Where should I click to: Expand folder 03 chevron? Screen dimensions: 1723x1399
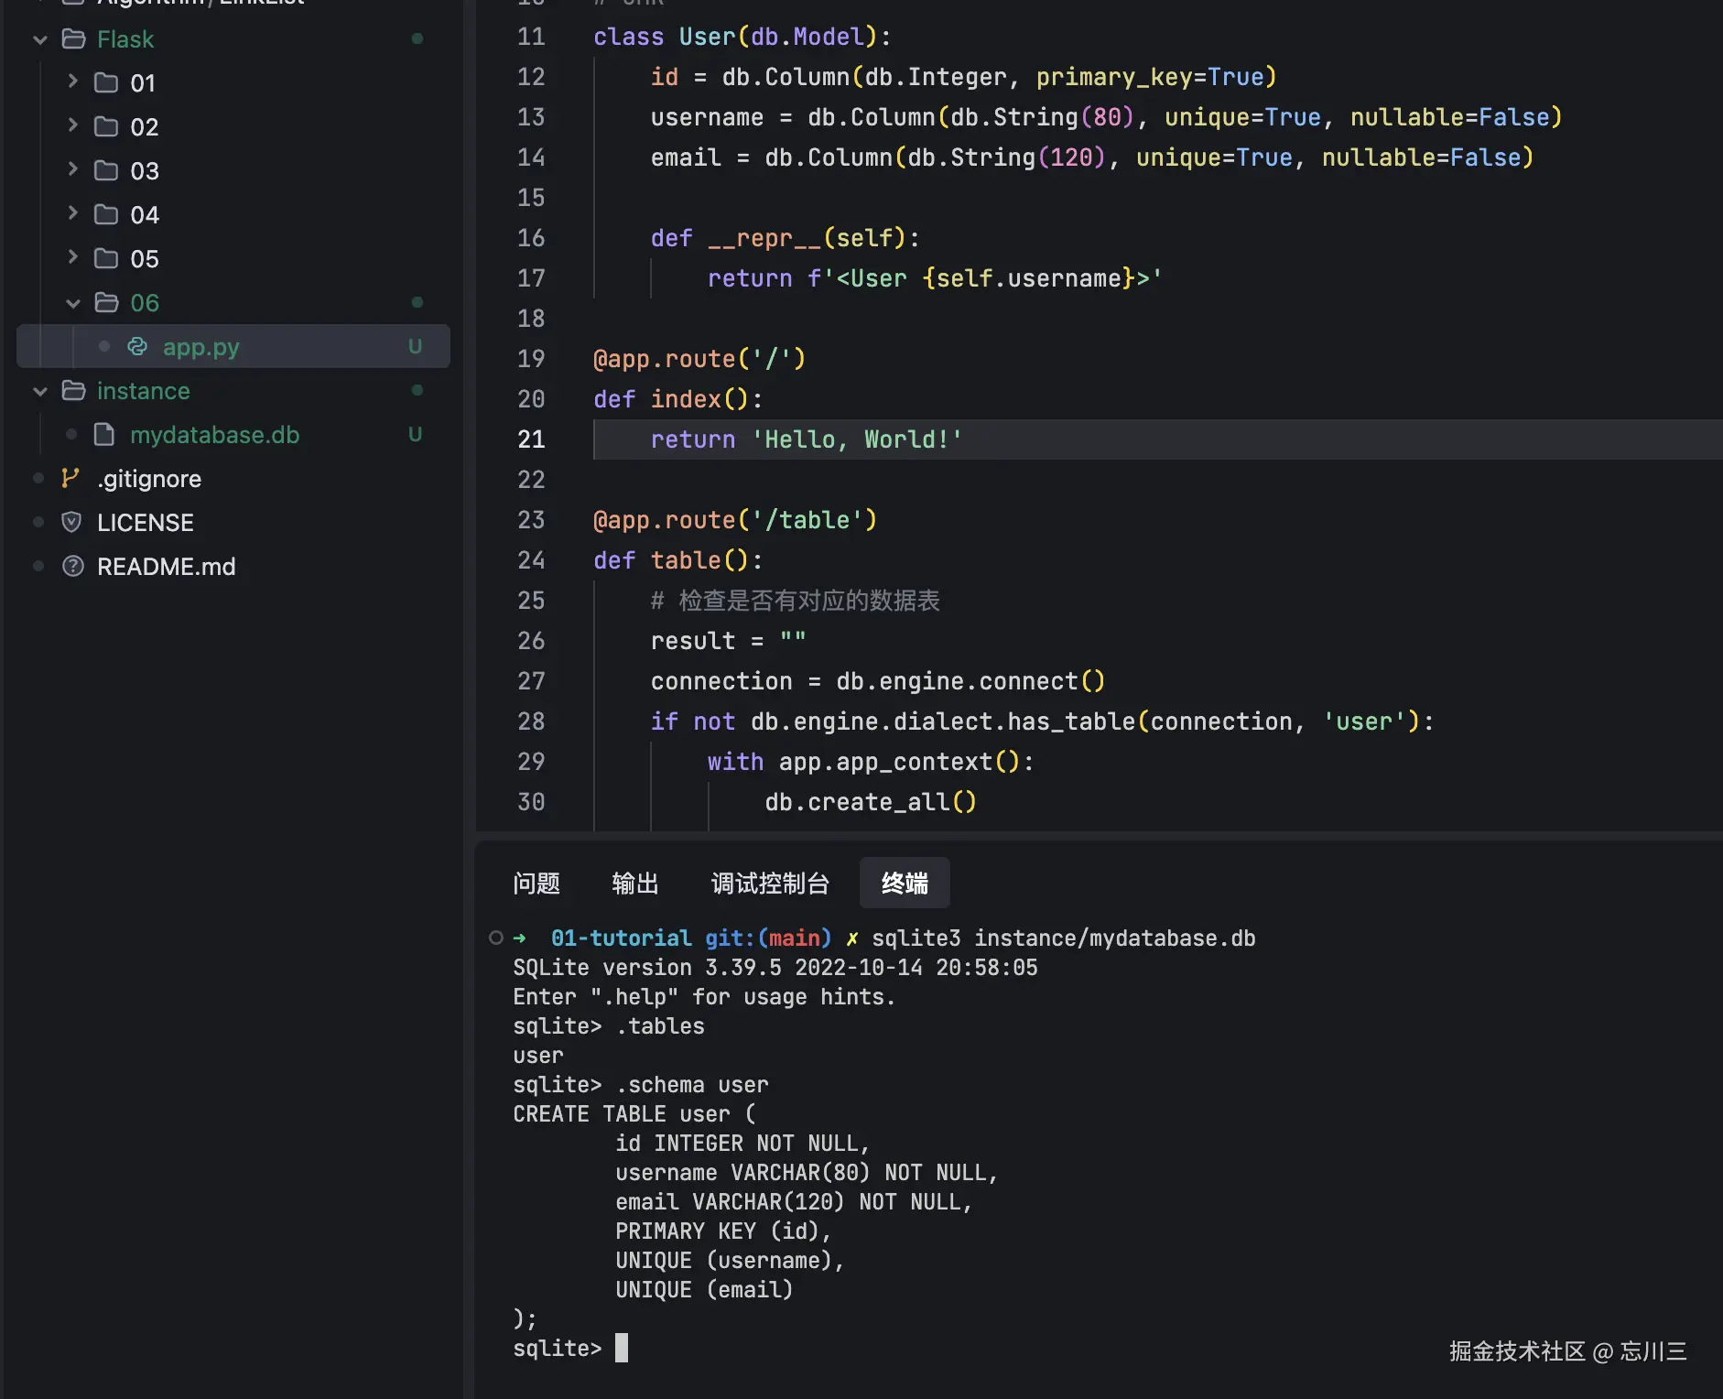(73, 169)
